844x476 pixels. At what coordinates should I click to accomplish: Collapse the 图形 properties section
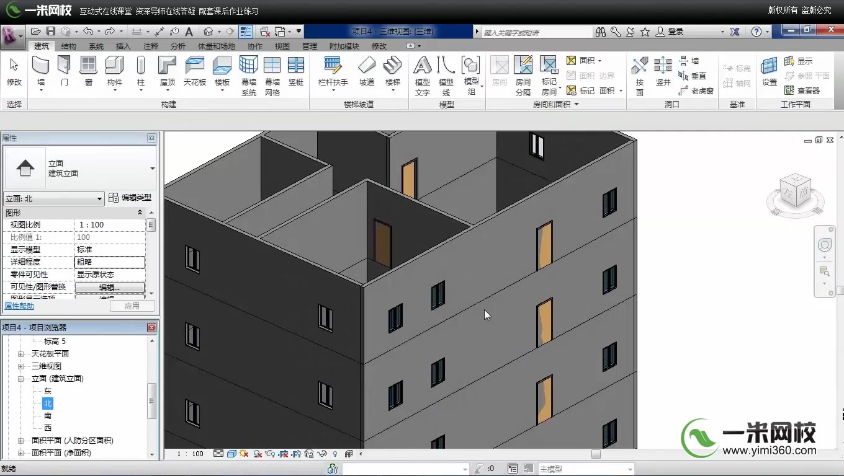(x=140, y=213)
